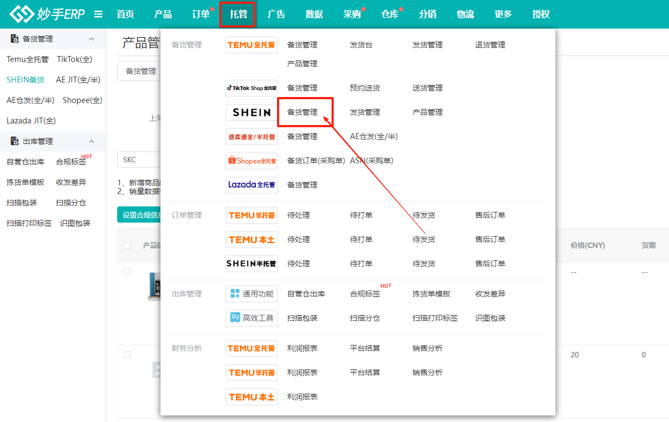Click the TEMU半托管 logo under 财务分析 section
669x422 pixels.
click(252, 372)
